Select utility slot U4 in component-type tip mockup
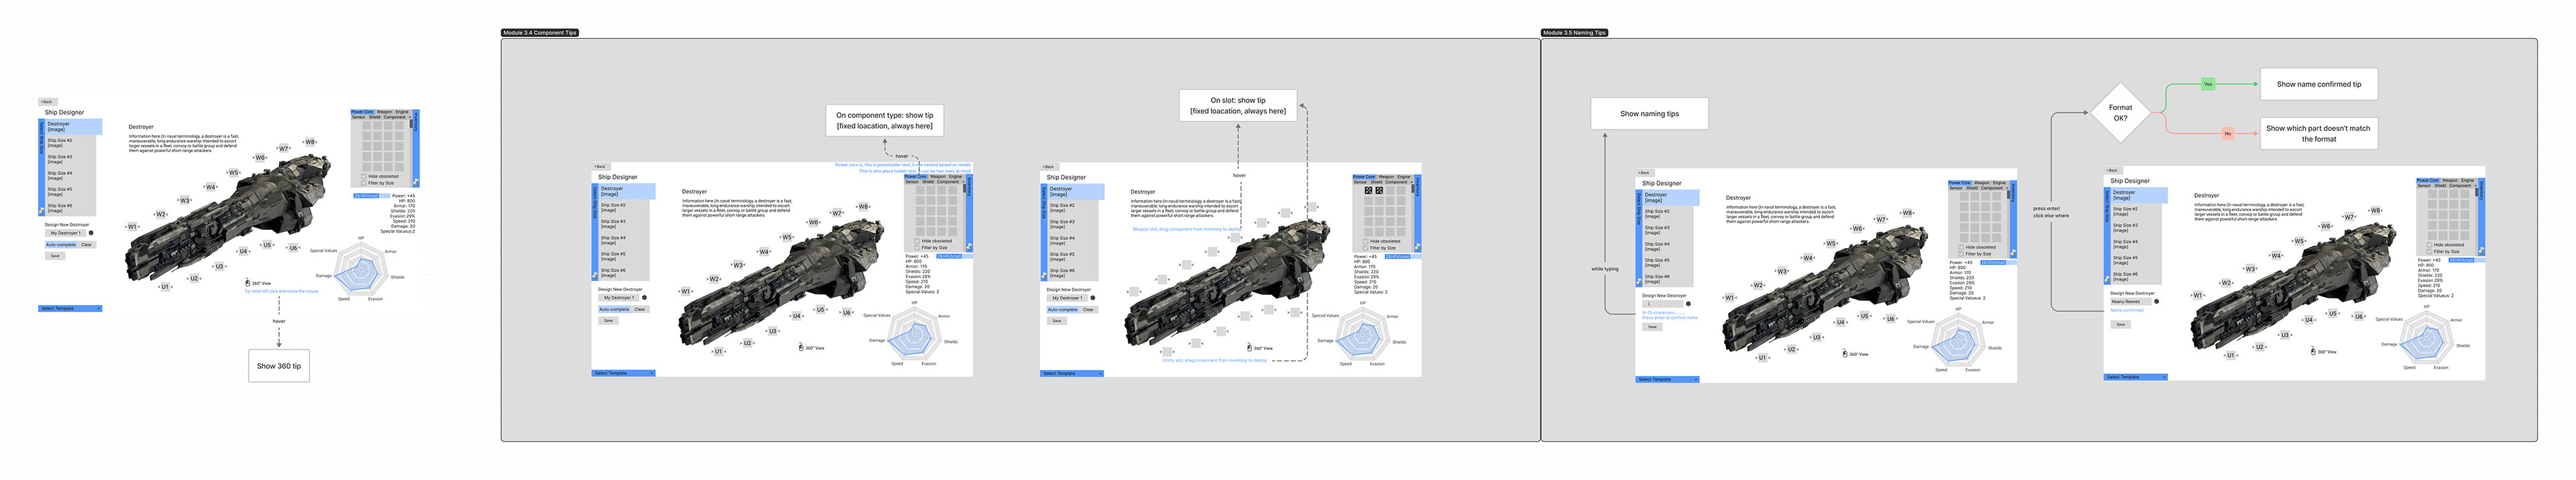Screen dimensions: 2576x480 [797, 316]
